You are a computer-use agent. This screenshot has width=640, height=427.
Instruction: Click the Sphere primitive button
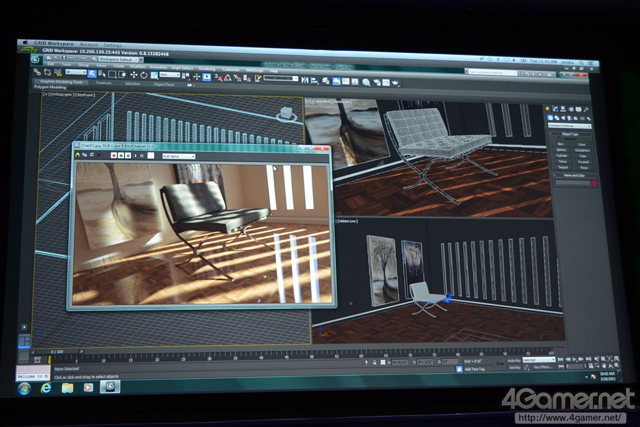click(x=561, y=150)
